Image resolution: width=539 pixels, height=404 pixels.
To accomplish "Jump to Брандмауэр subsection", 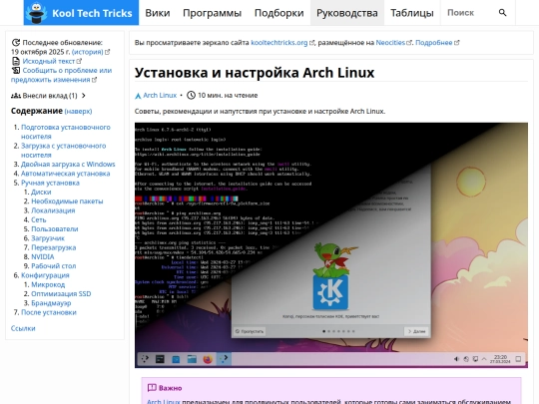I will point(51,303).
